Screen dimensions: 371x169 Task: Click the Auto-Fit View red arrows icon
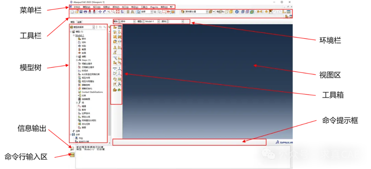[118, 12]
